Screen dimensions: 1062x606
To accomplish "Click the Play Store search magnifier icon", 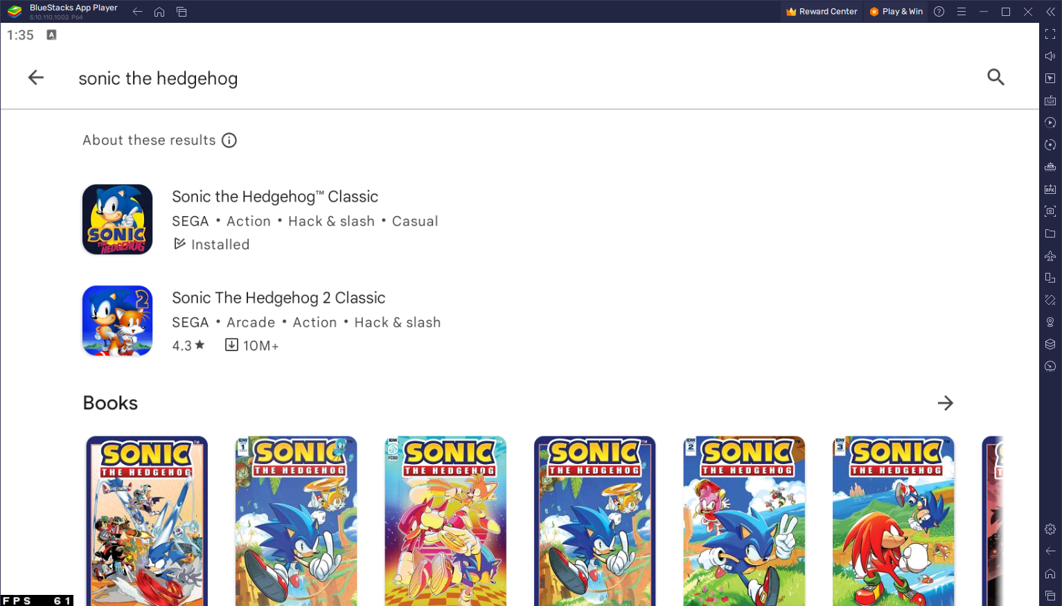I will (x=995, y=77).
